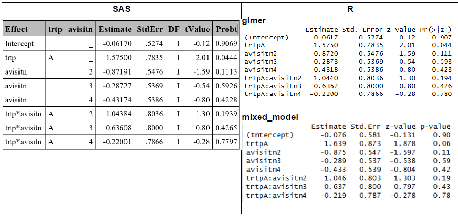
Task: Select the Probt column header
Action: (226, 29)
